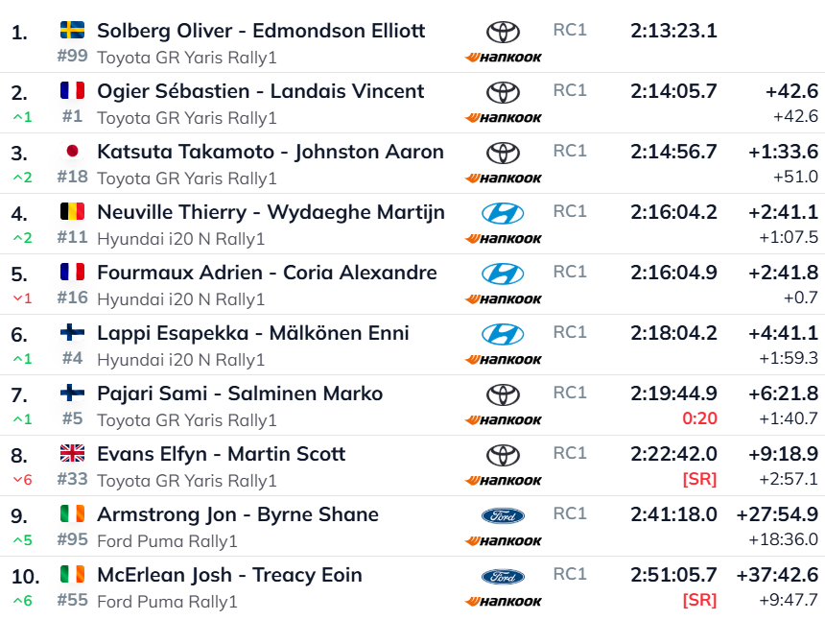Click the Toyota logo in Ogier's row
Image resolution: width=825 pixels, height=620 pixels.
[503, 92]
